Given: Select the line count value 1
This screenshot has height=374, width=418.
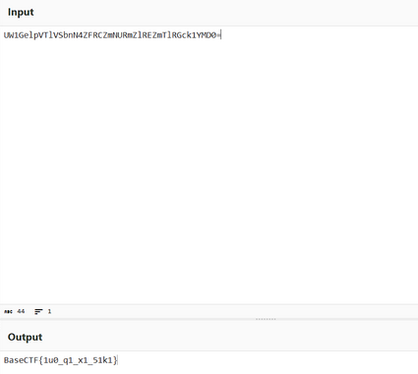Looking at the screenshot, I should (49, 311).
